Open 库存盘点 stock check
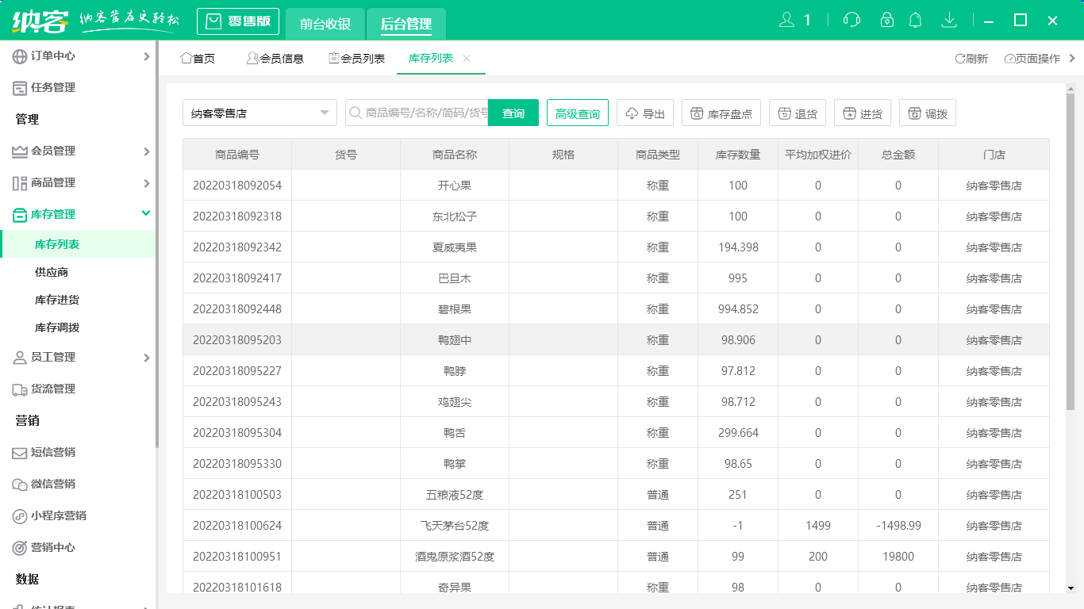The image size is (1084, 609). 721,113
